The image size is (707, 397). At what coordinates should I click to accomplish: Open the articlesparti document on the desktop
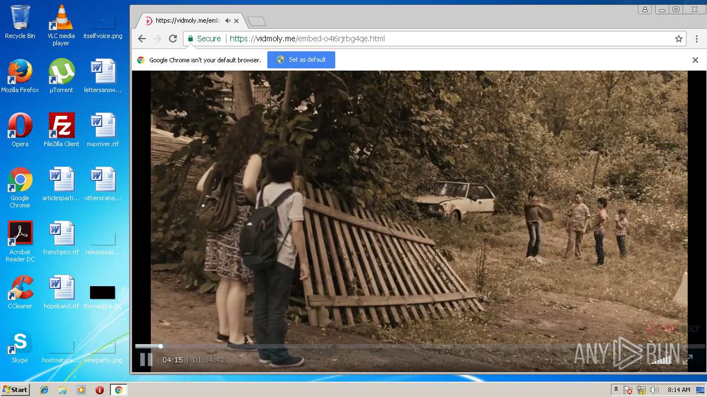coord(61,184)
